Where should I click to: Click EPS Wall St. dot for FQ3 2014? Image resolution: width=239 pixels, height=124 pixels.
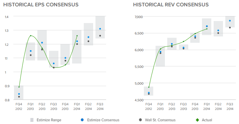point(100,36)
